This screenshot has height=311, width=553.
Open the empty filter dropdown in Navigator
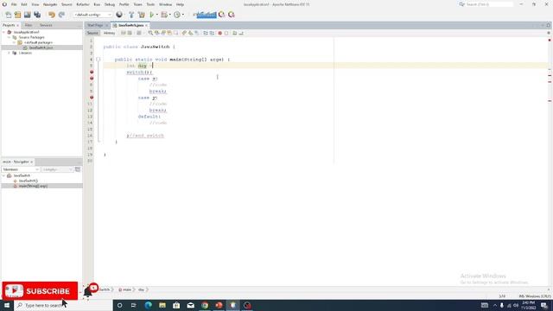(x=57, y=169)
